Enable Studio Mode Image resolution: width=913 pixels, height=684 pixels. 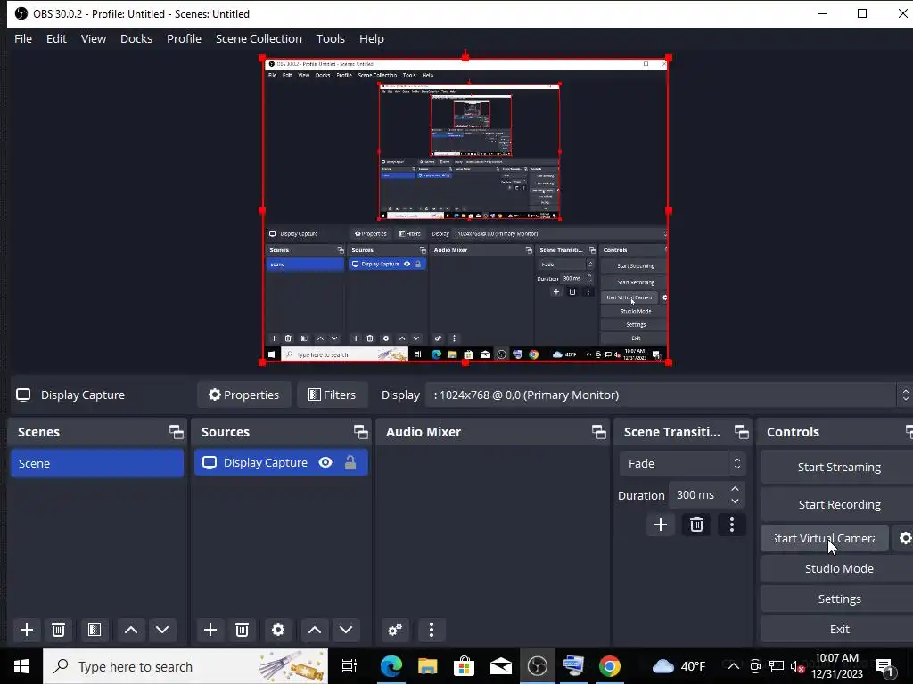click(x=838, y=568)
